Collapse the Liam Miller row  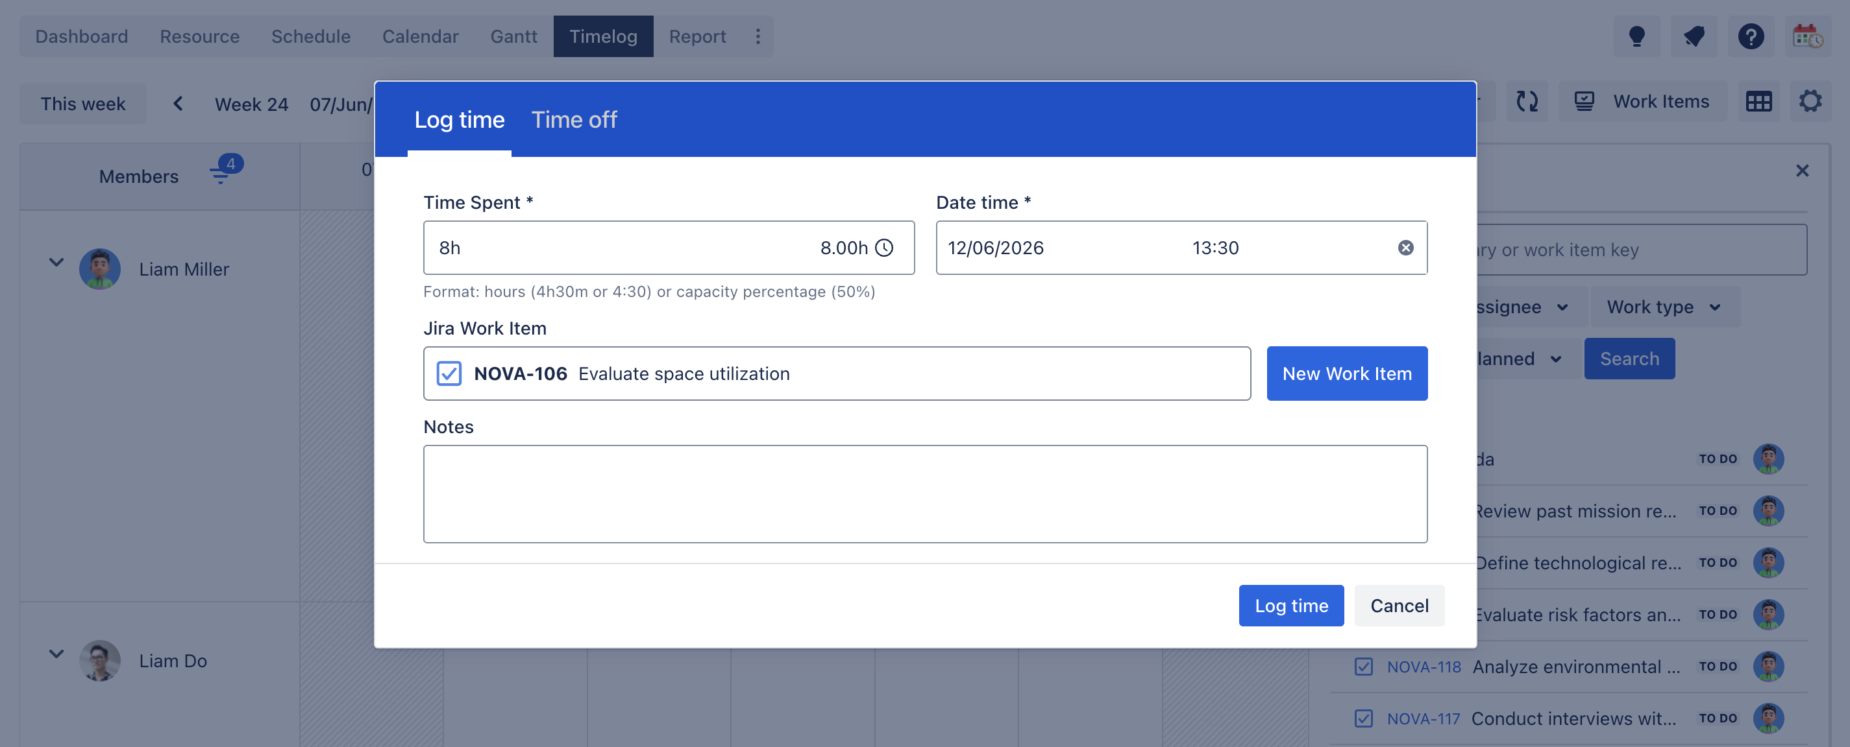tap(56, 263)
